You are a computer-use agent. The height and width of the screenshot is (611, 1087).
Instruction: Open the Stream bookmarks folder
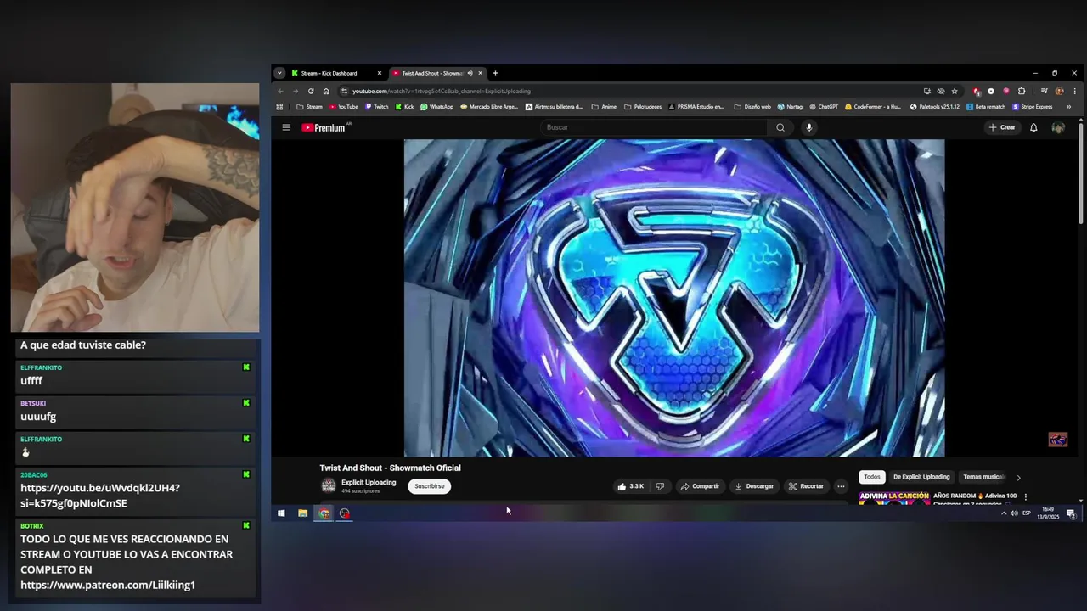309,107
